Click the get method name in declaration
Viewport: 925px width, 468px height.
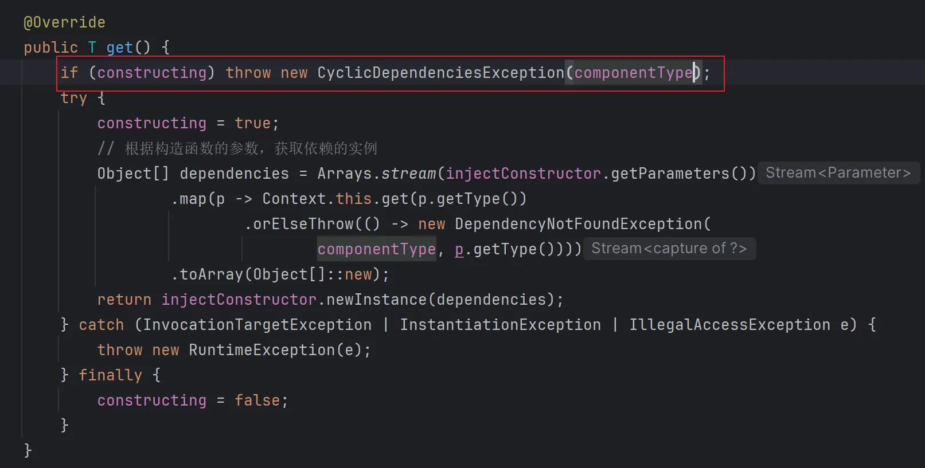(119, 48)
